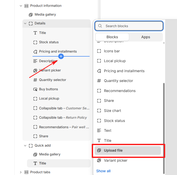Click the blue plus add-block button
177x175 pixels.
click(x=61, y=56)
